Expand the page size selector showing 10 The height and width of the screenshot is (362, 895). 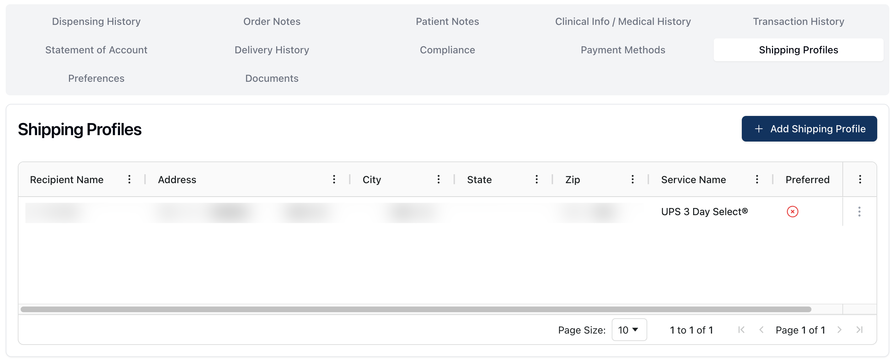point(629,330)
